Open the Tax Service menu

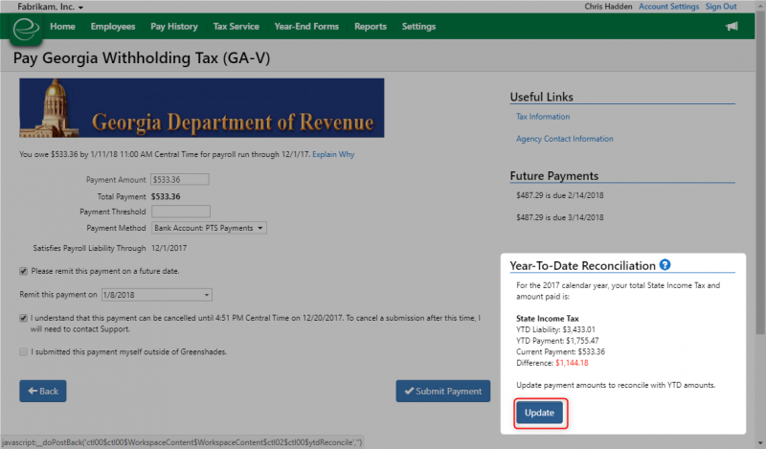(x=236, y=27)
